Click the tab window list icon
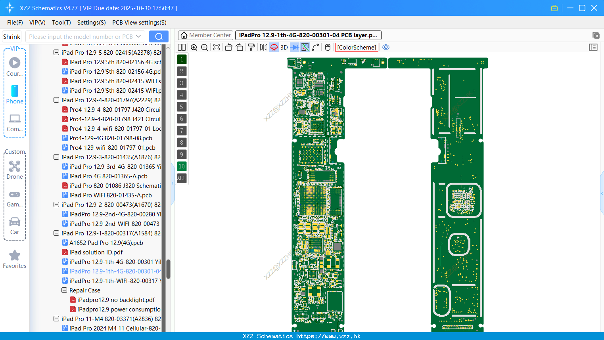 pos(596,35)
